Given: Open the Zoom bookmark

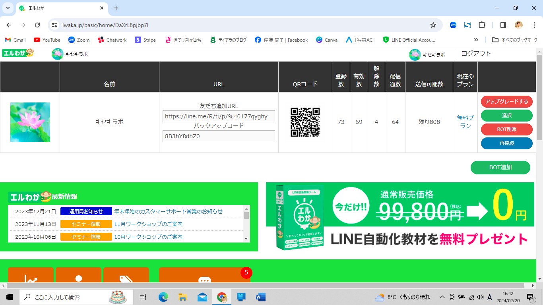Looking at the screenshot, I should tap(79, 40).
